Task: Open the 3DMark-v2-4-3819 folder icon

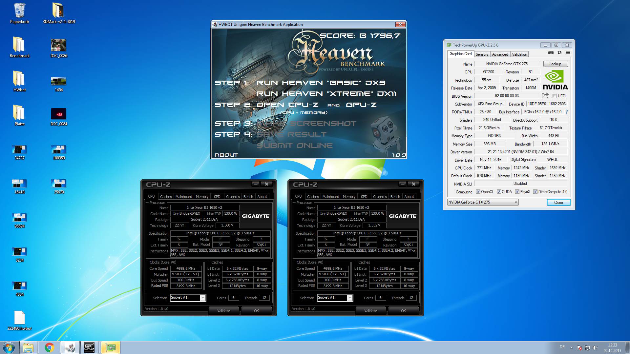Action: [59, 13]
